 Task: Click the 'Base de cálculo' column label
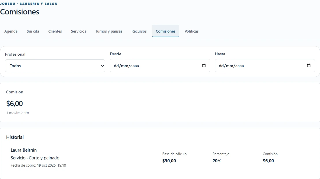(174, 154)
